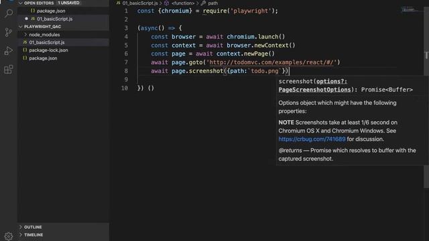Collapse the PLAYWRIGHT_QAC folder section
The width and height of the screenshot is (429, 241).
tap(21, 27)
